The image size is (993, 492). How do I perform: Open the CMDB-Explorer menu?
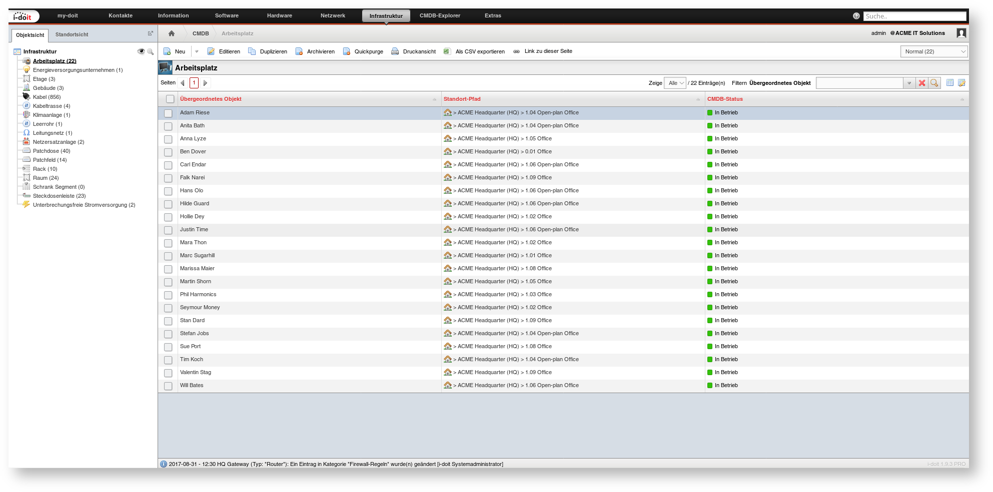click(440, 15)
